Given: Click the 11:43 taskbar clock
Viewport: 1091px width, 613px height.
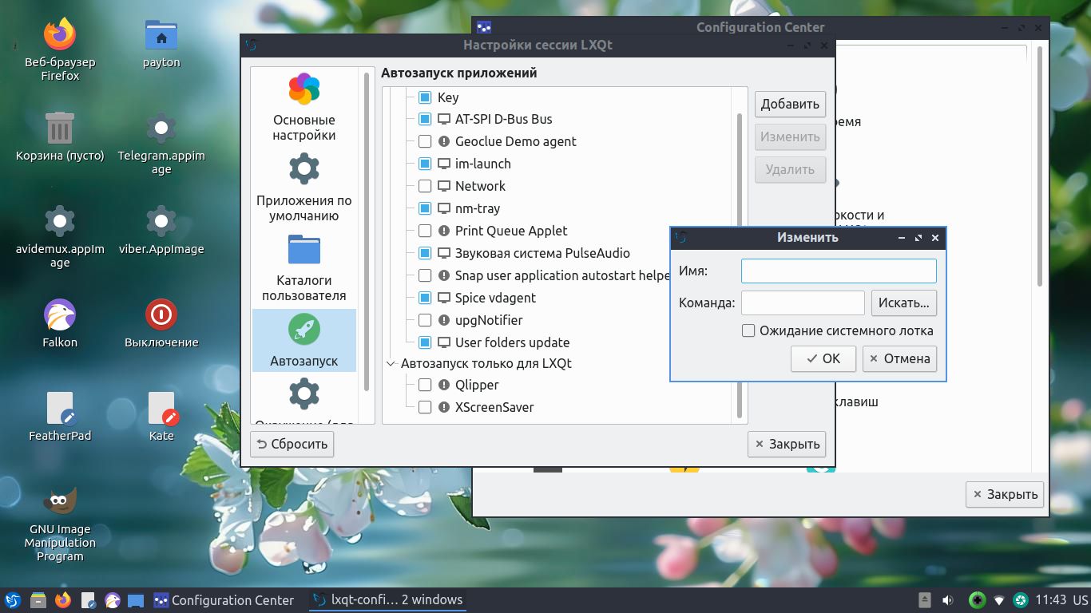Looking at the screenshot, I should click(x=1050, y=600).
